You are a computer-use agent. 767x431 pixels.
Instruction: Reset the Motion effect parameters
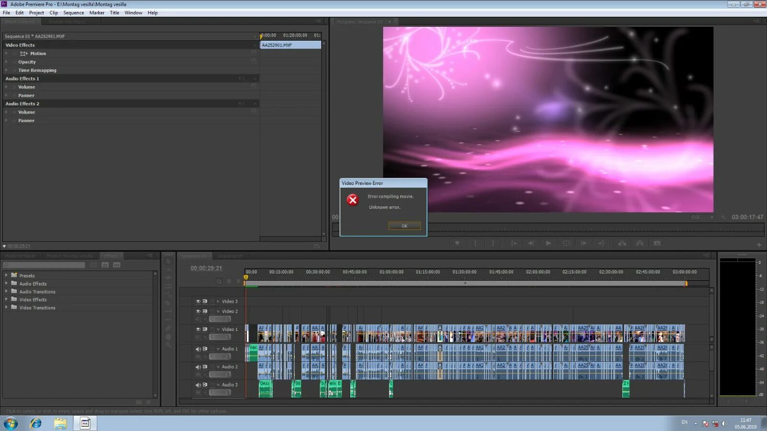click(x=254, y=53)
